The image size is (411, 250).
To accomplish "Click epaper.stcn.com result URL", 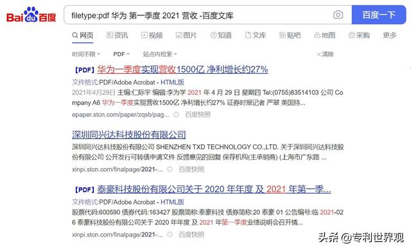I will point(120,115).
